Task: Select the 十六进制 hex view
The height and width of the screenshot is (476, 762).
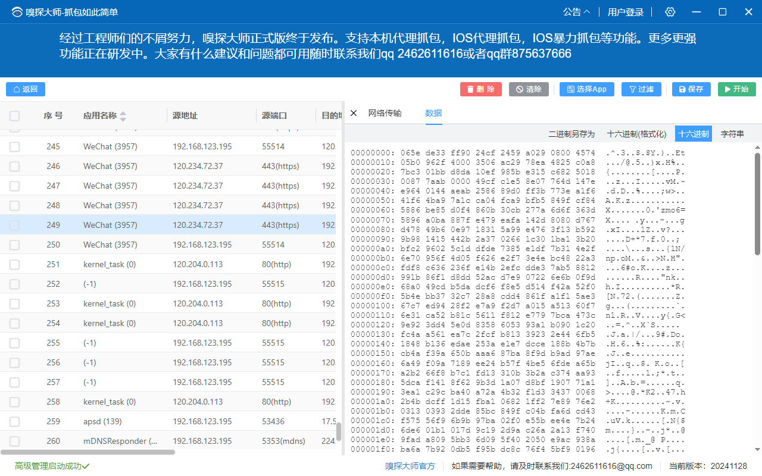Action: click(694, 134)
